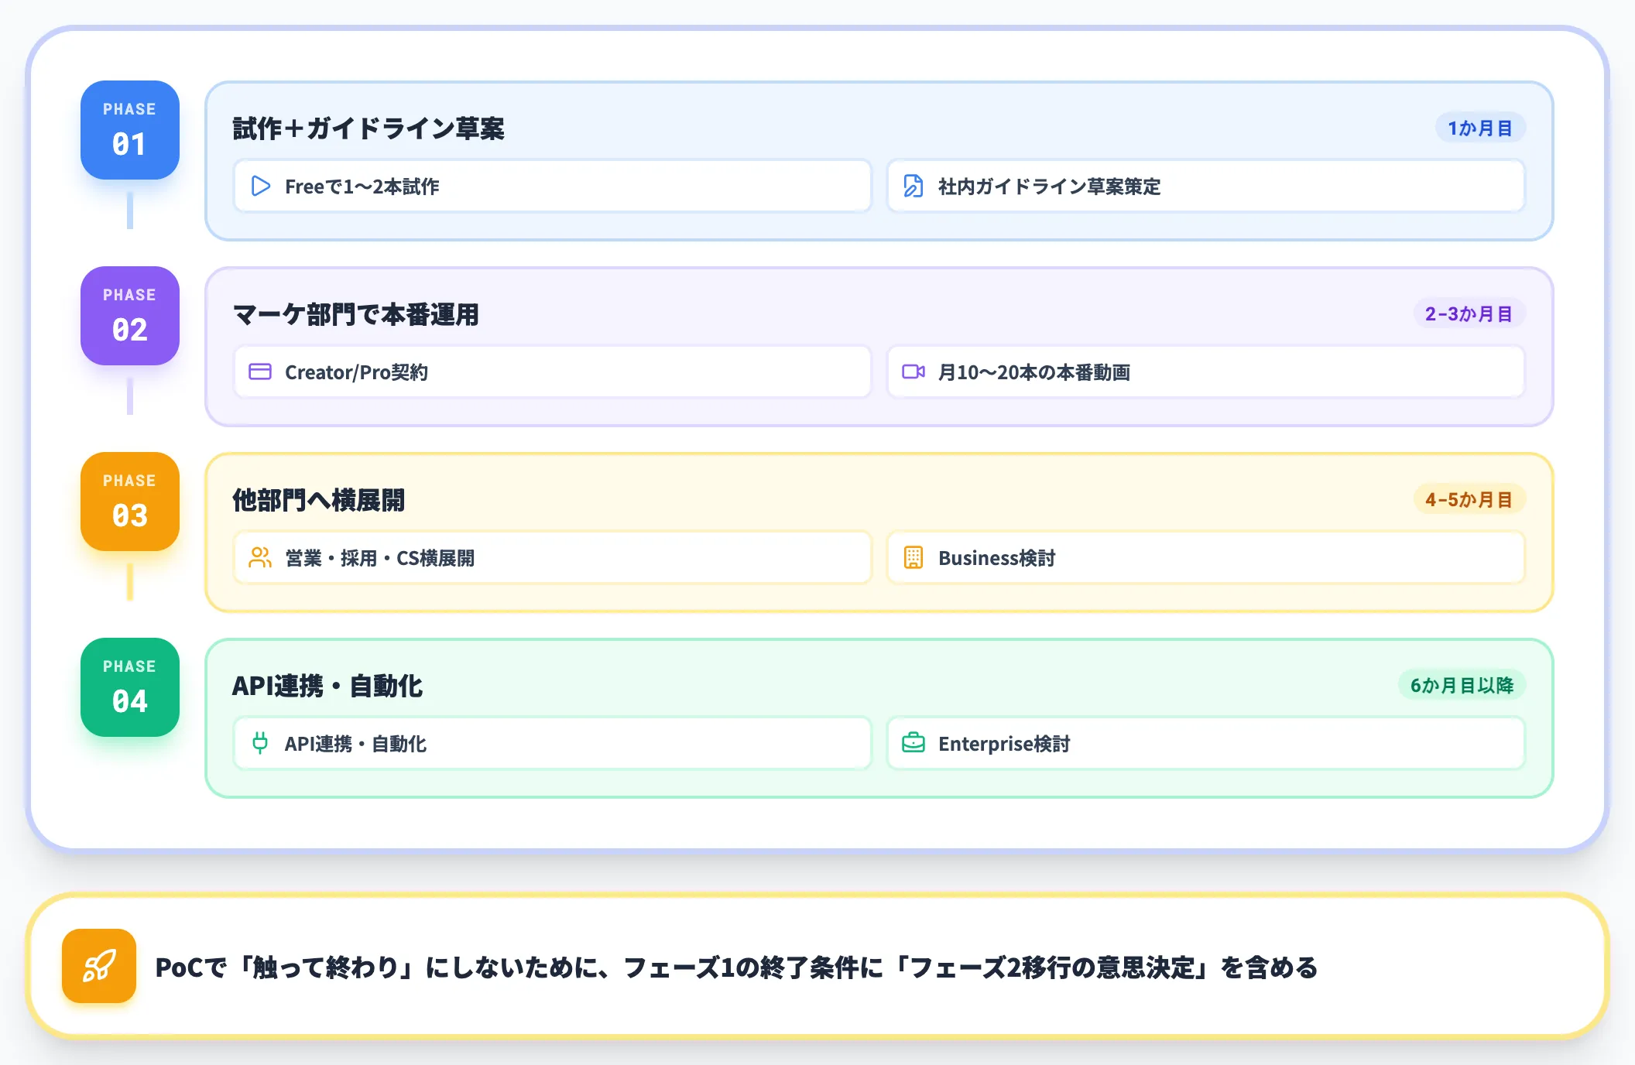The height and width of the screenshot is (1065, 1635).
Task: Click the play icon beside Freeで1〜2本試作
Action: click(x=261, y=186)
